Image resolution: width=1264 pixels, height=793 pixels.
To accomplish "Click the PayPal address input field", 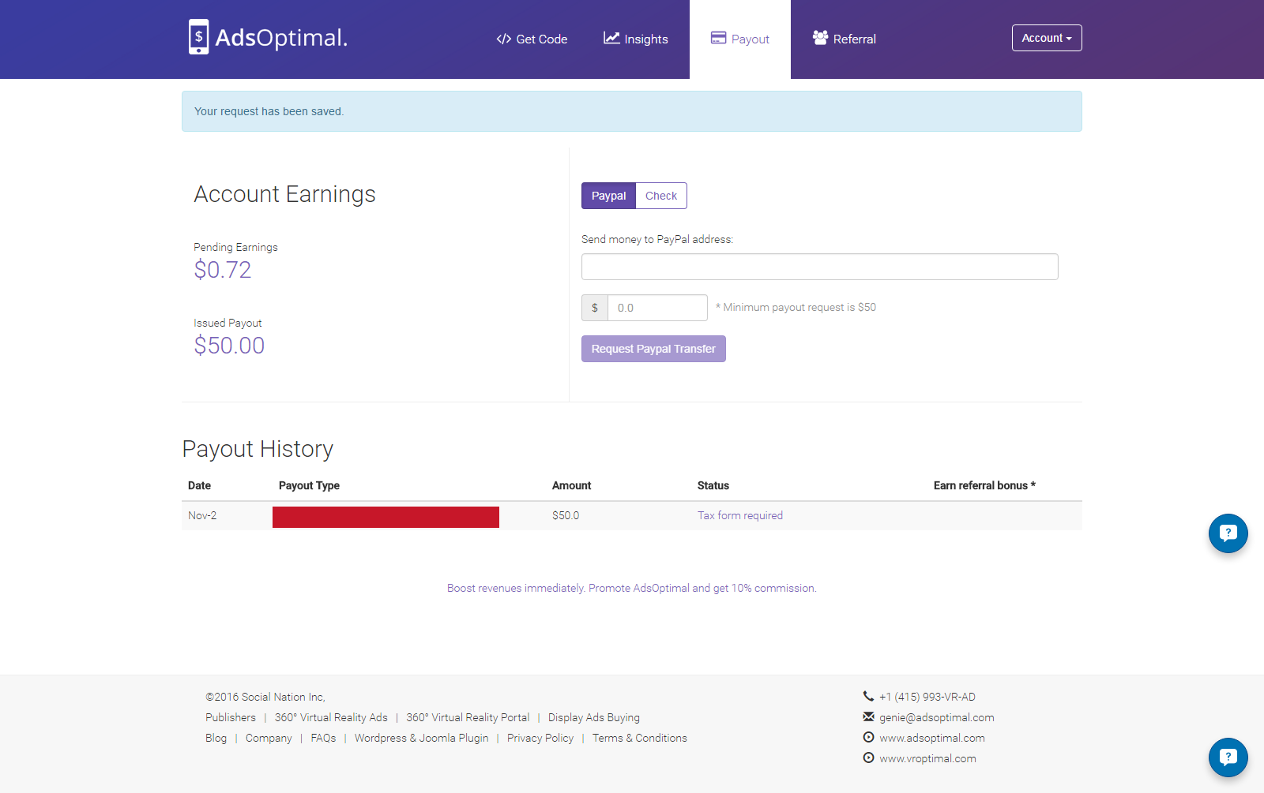I will point(820,267).
